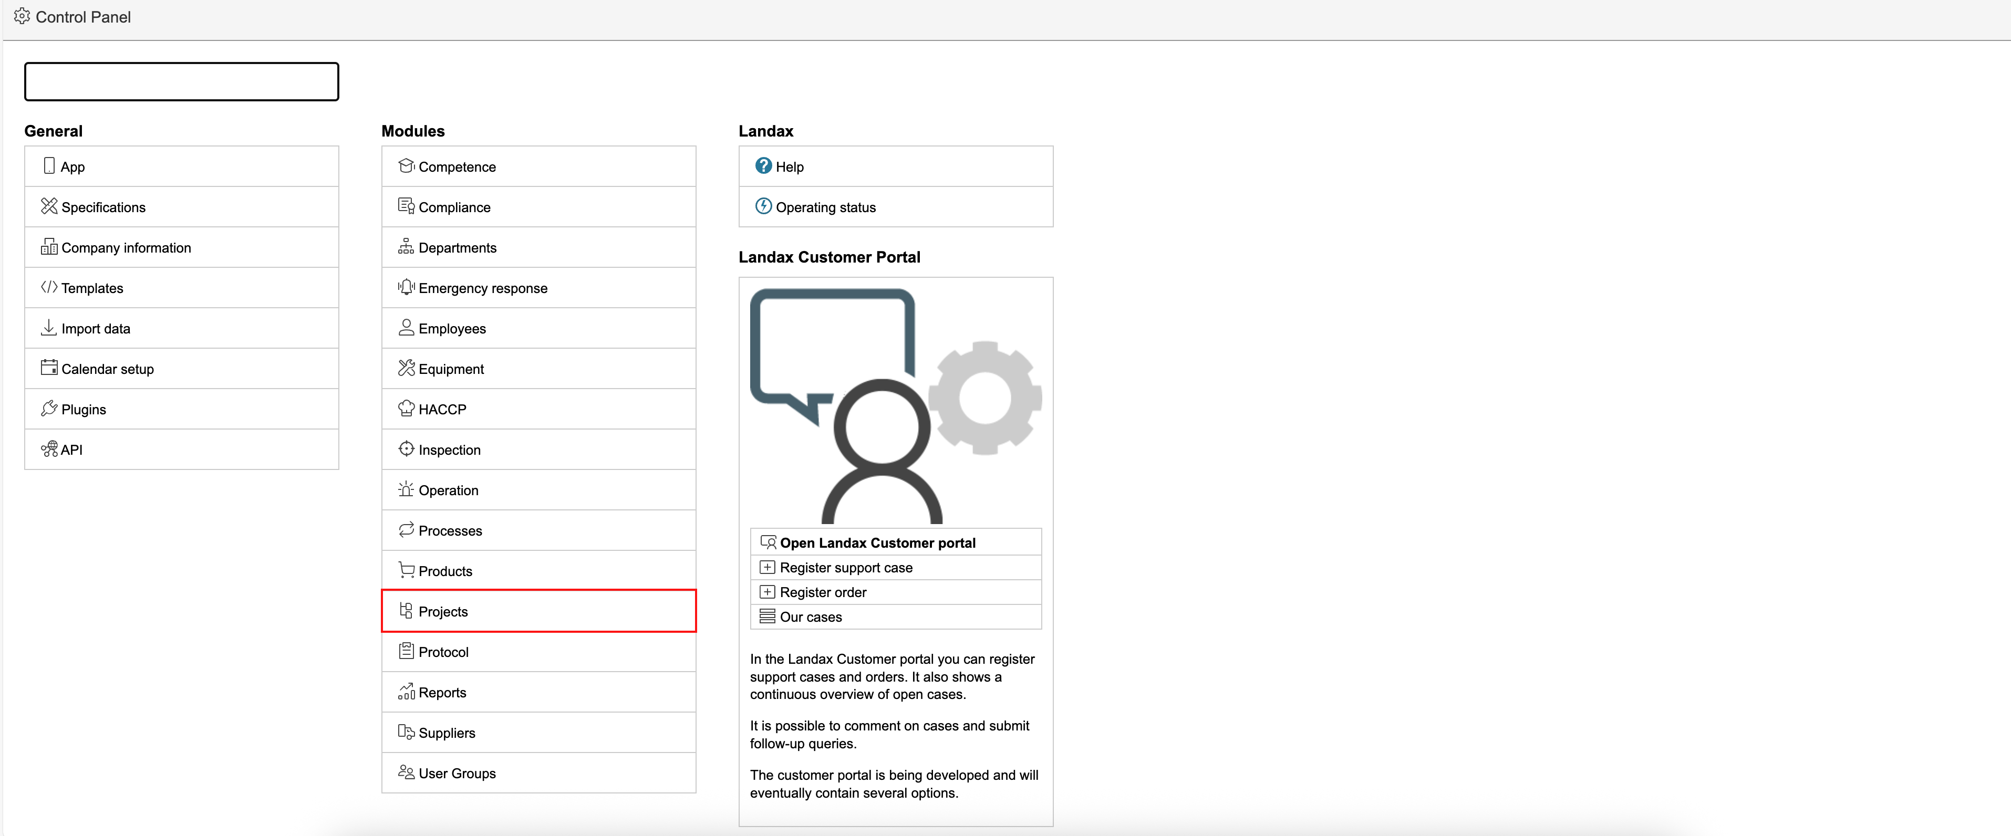Click the HACCP chef hat icon
The height and width of the screenshot is (836, 2011).
(x=406, y=408)
